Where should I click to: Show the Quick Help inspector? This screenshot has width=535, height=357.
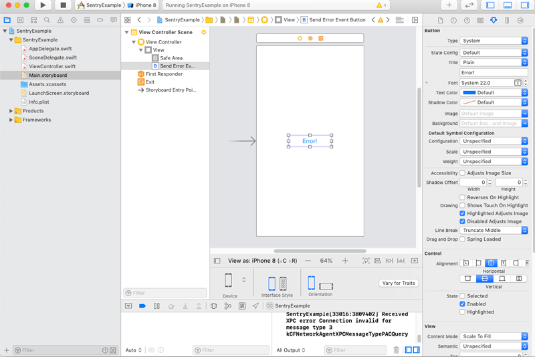(467, 21)
